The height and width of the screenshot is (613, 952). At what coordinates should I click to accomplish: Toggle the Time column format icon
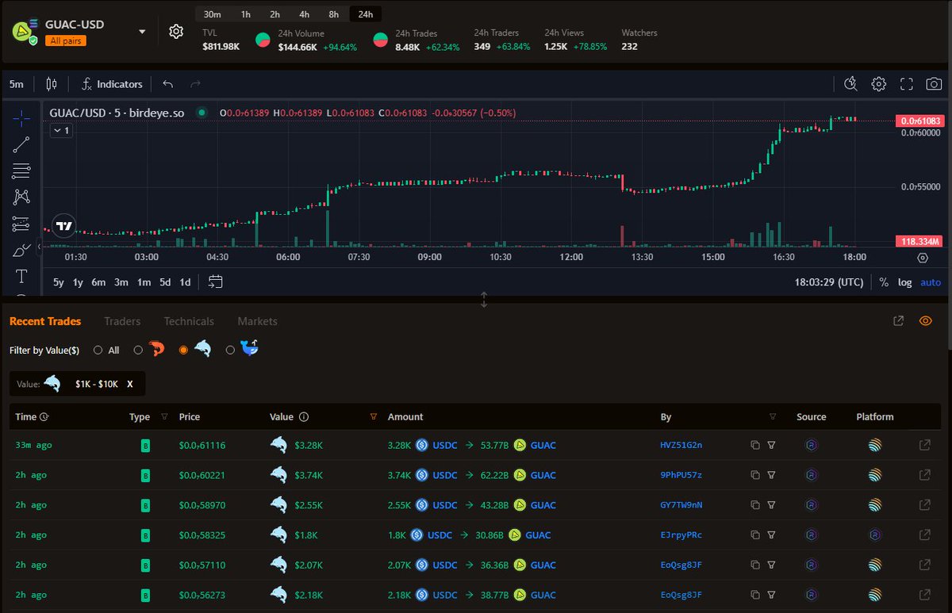coord(44,417)
